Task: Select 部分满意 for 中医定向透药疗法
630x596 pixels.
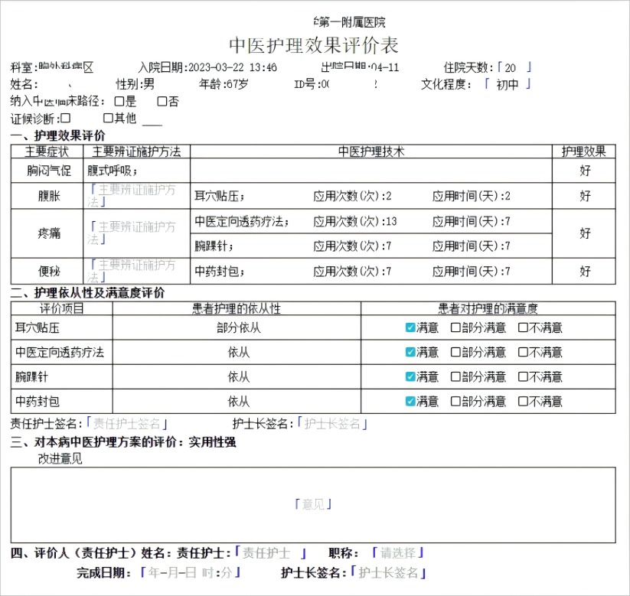Action: point(455,353)
